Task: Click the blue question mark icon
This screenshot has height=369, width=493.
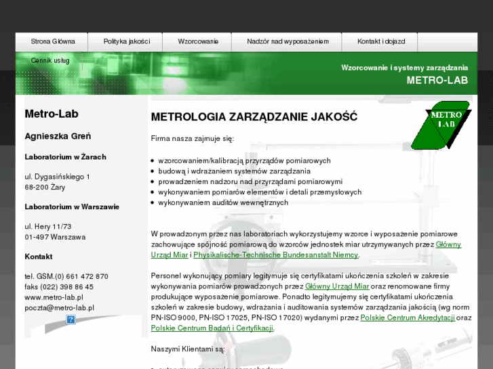Action: point(71,320)
